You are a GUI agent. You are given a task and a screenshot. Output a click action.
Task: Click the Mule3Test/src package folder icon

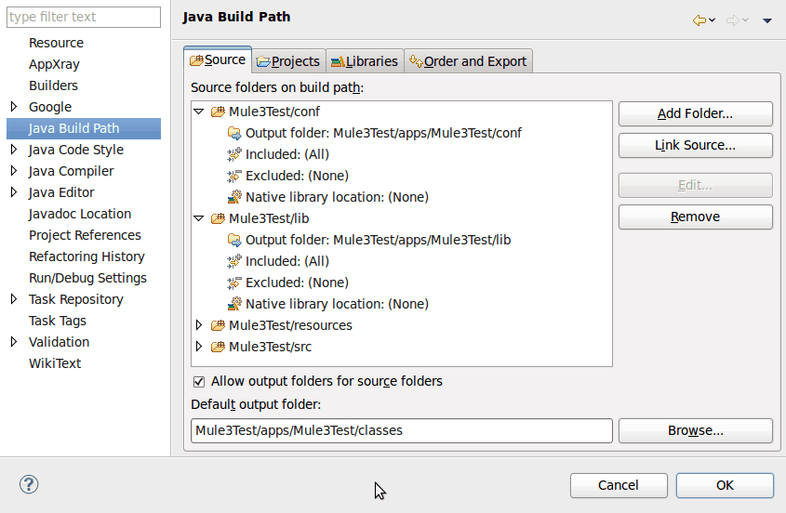click(218, 347)
